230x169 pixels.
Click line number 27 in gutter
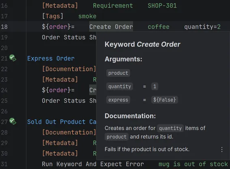pos(4,122)
